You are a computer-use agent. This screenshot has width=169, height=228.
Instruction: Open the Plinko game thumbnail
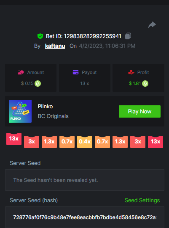(20, 111)
